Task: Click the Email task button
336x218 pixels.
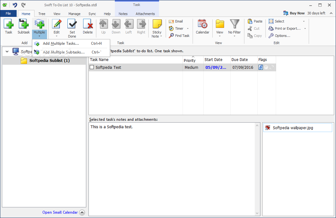Action: [x=176, y=21]
